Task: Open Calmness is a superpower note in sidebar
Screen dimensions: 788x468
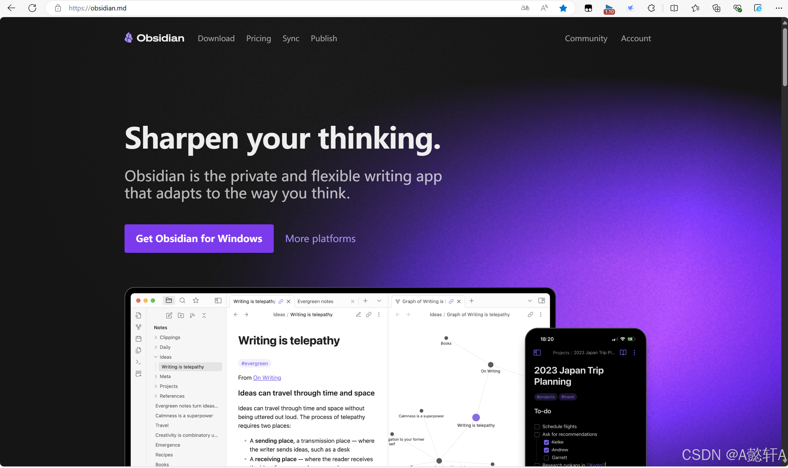Action: coord(184,416)
